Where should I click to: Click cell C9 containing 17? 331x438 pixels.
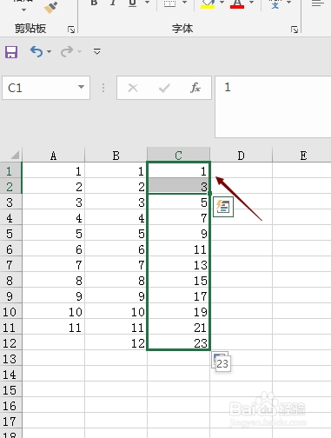click(178, 296)
